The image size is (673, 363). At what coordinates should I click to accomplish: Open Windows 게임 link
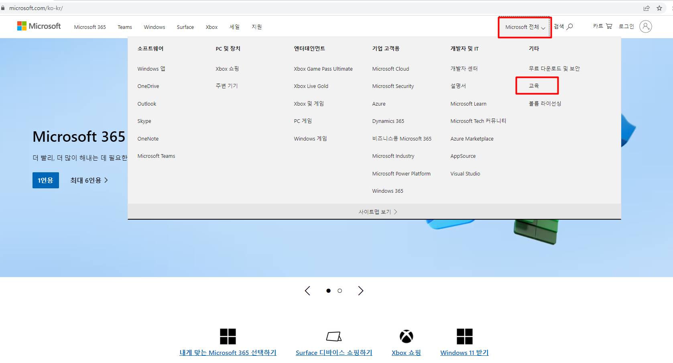click(x=311, y=139)
